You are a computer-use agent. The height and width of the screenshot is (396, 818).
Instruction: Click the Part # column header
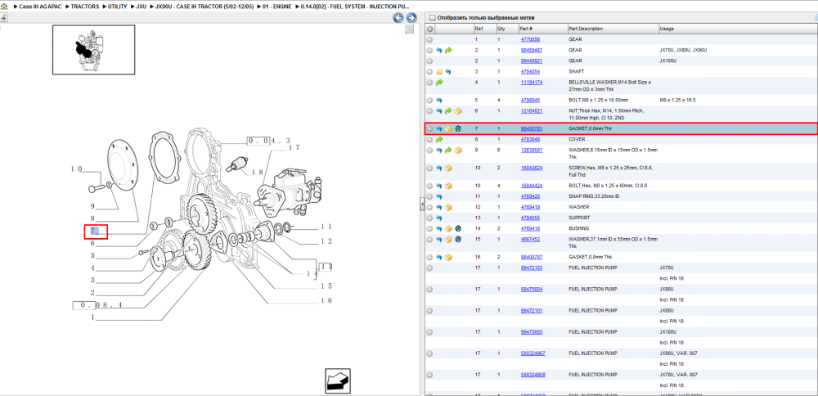coord(542,29)
